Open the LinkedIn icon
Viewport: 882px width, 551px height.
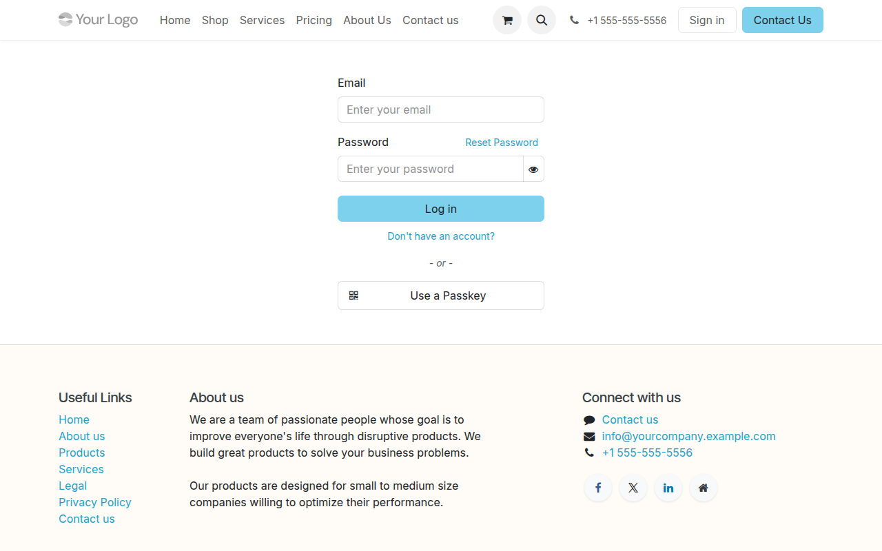pyautogui.click(x=668, y=488)
